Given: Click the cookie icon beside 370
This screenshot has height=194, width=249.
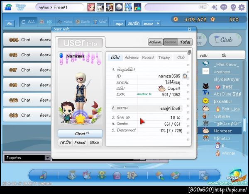Looking at the screenshot, I should 212,19.
